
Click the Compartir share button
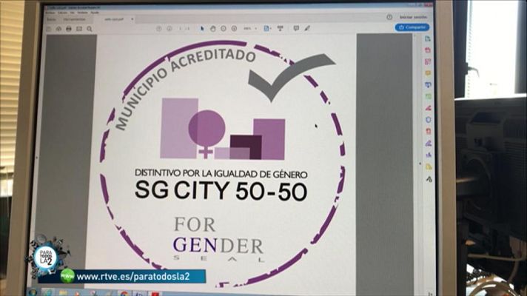(412, 27)
